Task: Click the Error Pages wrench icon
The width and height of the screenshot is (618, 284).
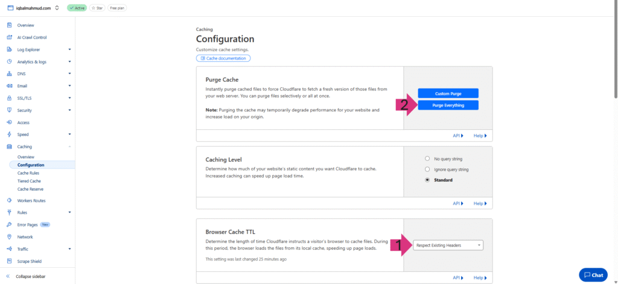Action: point(10,224)
